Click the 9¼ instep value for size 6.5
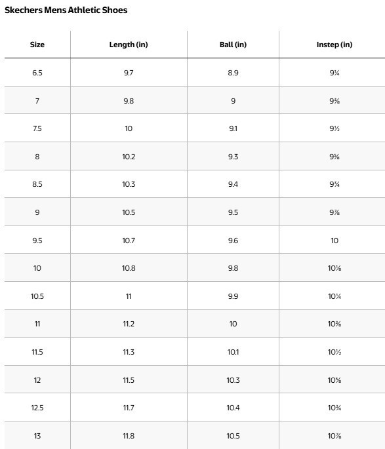 [334, 73]
